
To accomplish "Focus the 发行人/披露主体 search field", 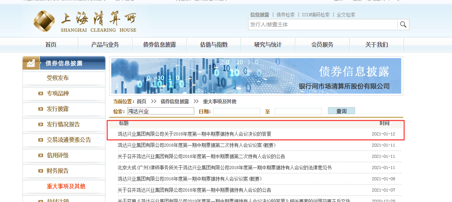I will pos(323,24).
